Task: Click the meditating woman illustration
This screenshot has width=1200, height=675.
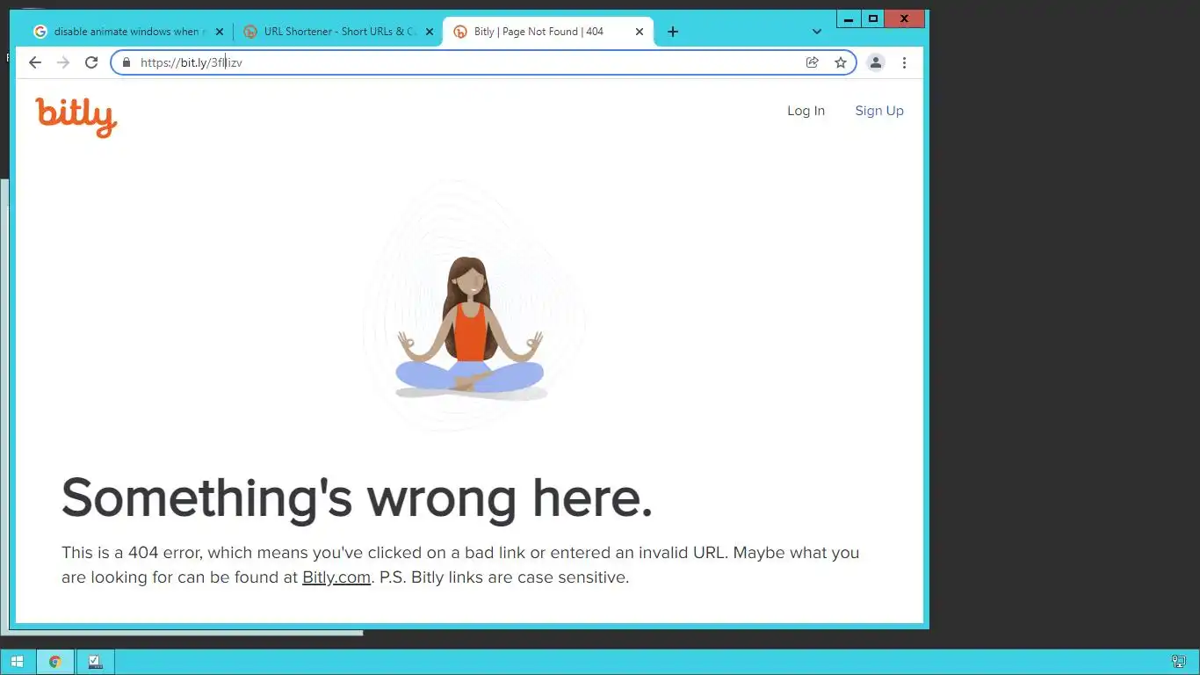Action: pyautogui.click(x=470, y=330)
